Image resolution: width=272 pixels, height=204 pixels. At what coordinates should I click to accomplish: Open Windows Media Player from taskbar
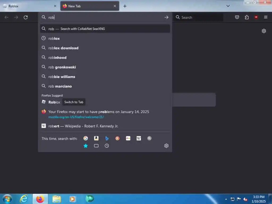click(73, 199)
